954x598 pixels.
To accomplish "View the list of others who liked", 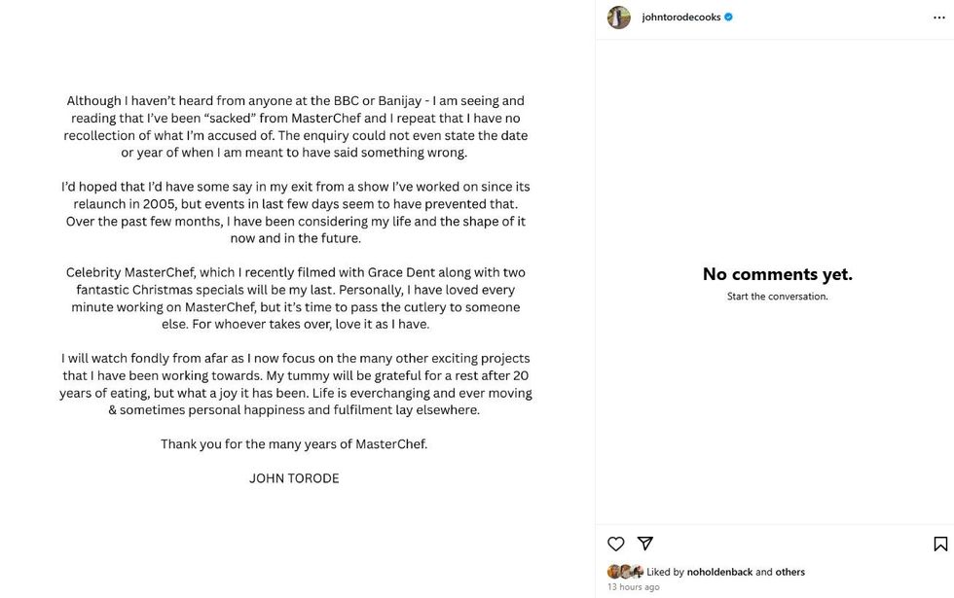I will (x=789, y=572).
